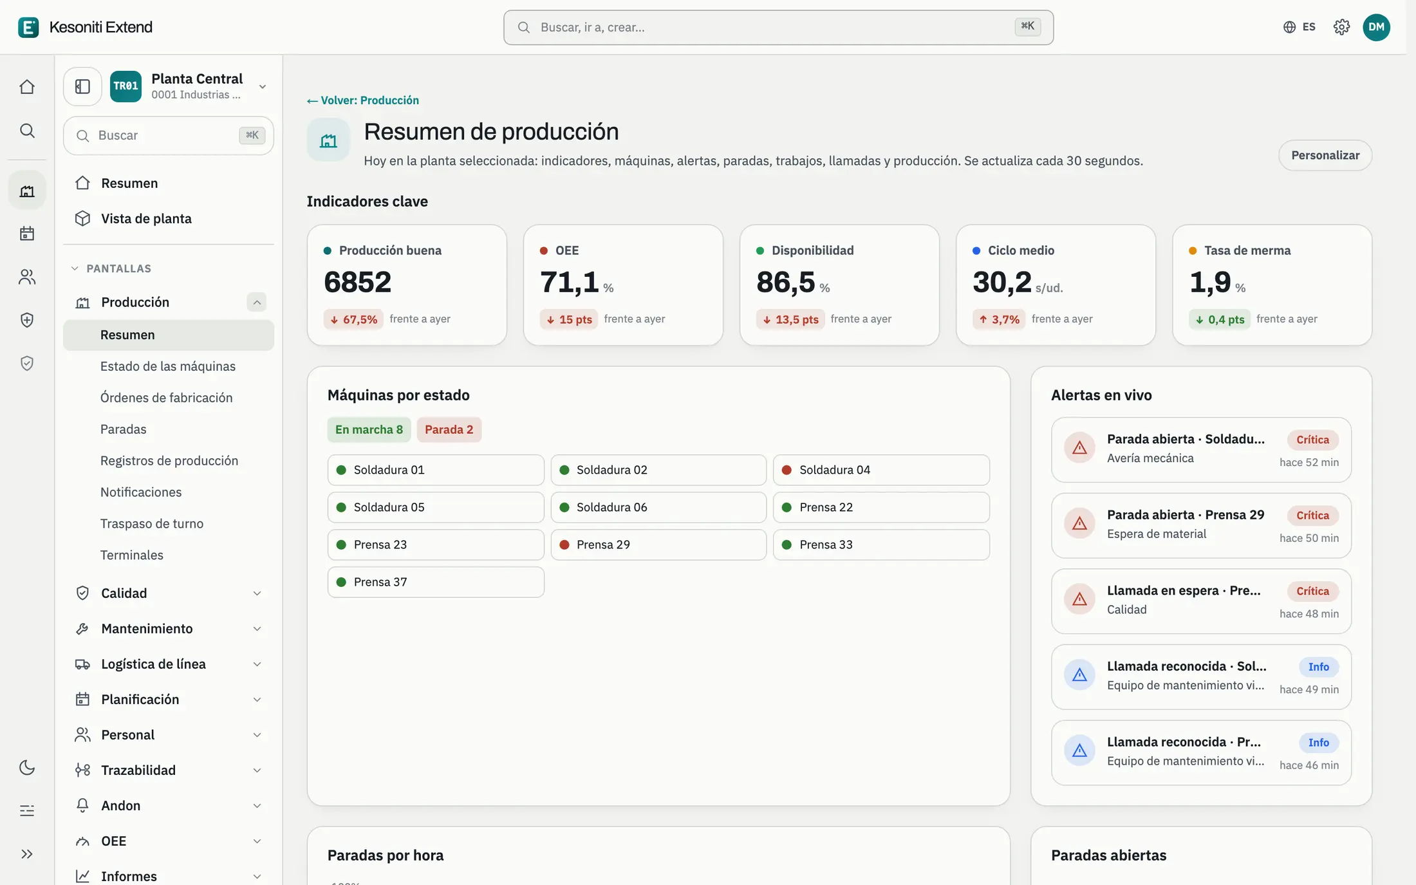Image resolution: width=1416 pixels, height=885 pixels.
Task: Open the Soldadura 04 machine tile
Action: tap(881, 470)
